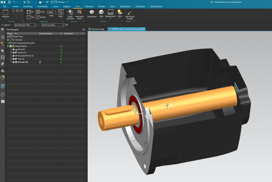Open the rendering Style options
This screenshot has height=182, width=272.
tap(101, 14)
